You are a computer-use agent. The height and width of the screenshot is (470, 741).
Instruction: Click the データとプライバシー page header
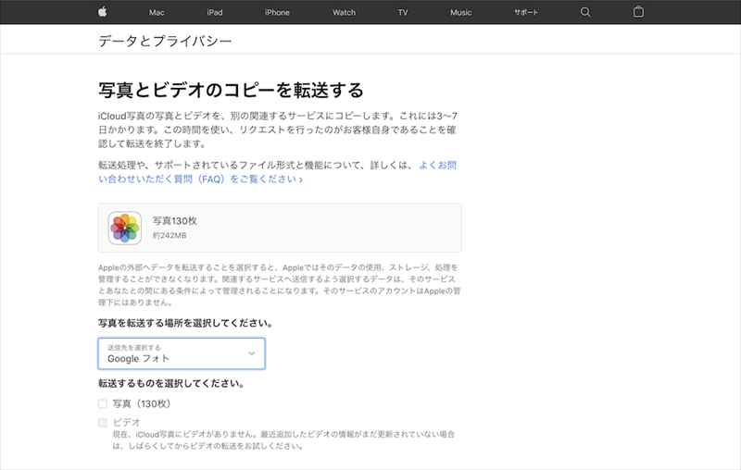coord(165,42)
